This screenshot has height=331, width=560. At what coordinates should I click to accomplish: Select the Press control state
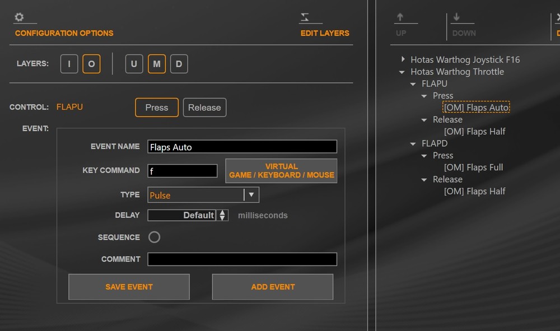(157, 108)
